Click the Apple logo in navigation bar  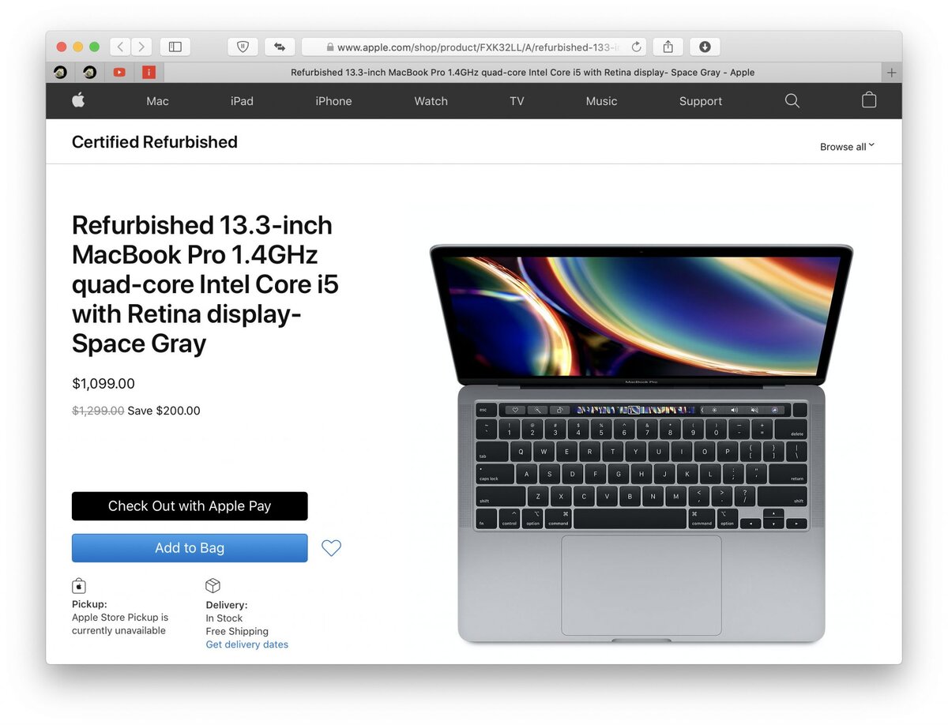point(78,100)
